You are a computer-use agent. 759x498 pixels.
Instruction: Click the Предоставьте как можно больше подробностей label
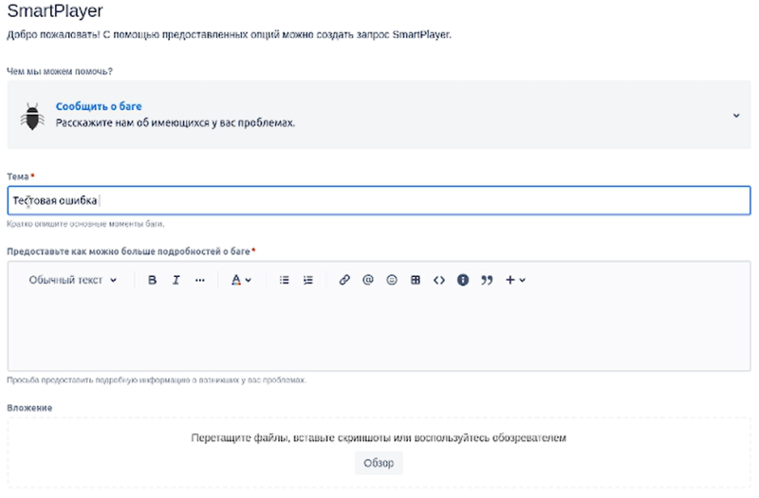tap(128, 251)
